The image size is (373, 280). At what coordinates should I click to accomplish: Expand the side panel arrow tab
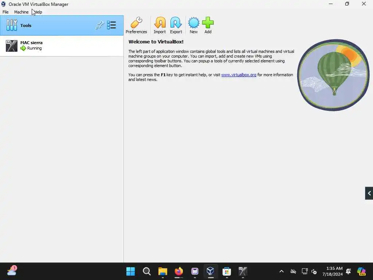pyautogui.click(x=369, y=193)
